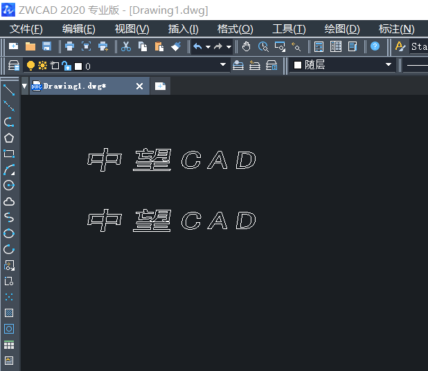
Task: Click the Cut scissors icon
Action: click(x=126, y=46)
